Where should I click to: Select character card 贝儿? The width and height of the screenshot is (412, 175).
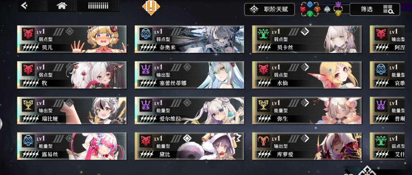tap(72, 39)
